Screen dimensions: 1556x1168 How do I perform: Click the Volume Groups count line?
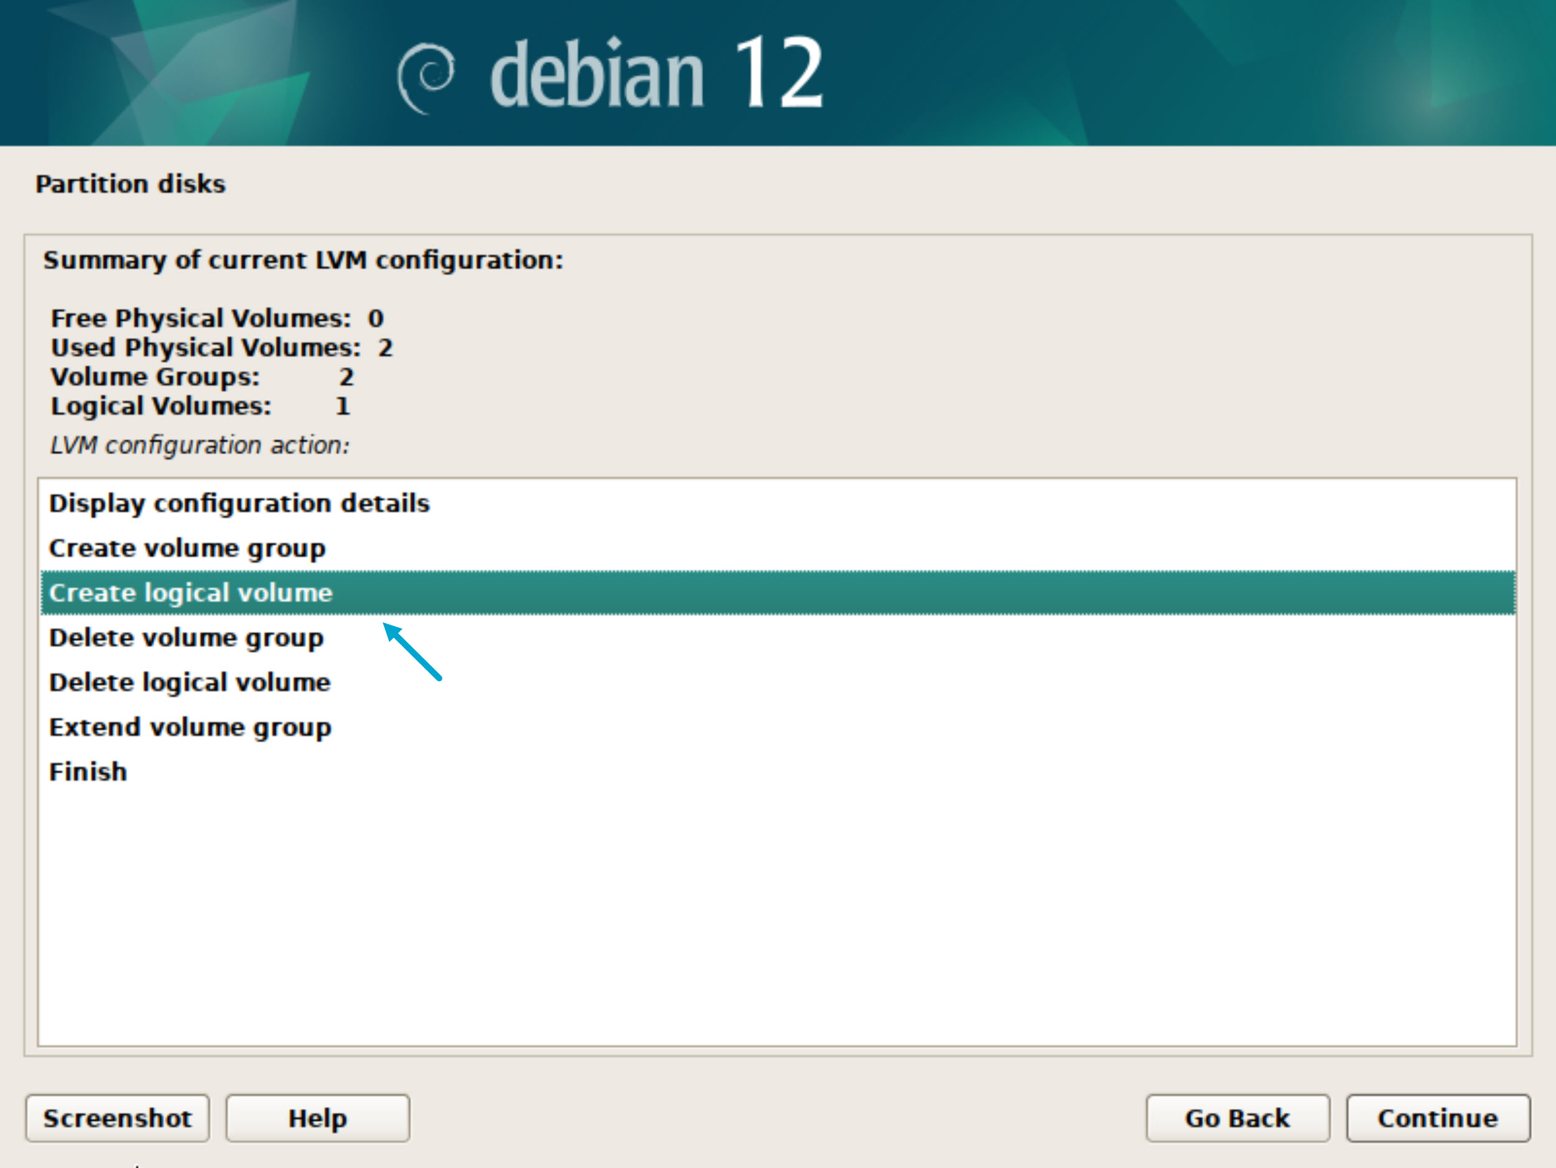tap(202, 377)
